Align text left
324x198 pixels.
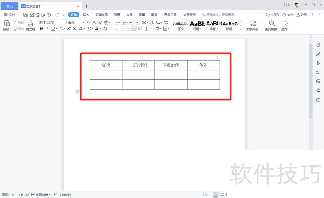(116, 29)
